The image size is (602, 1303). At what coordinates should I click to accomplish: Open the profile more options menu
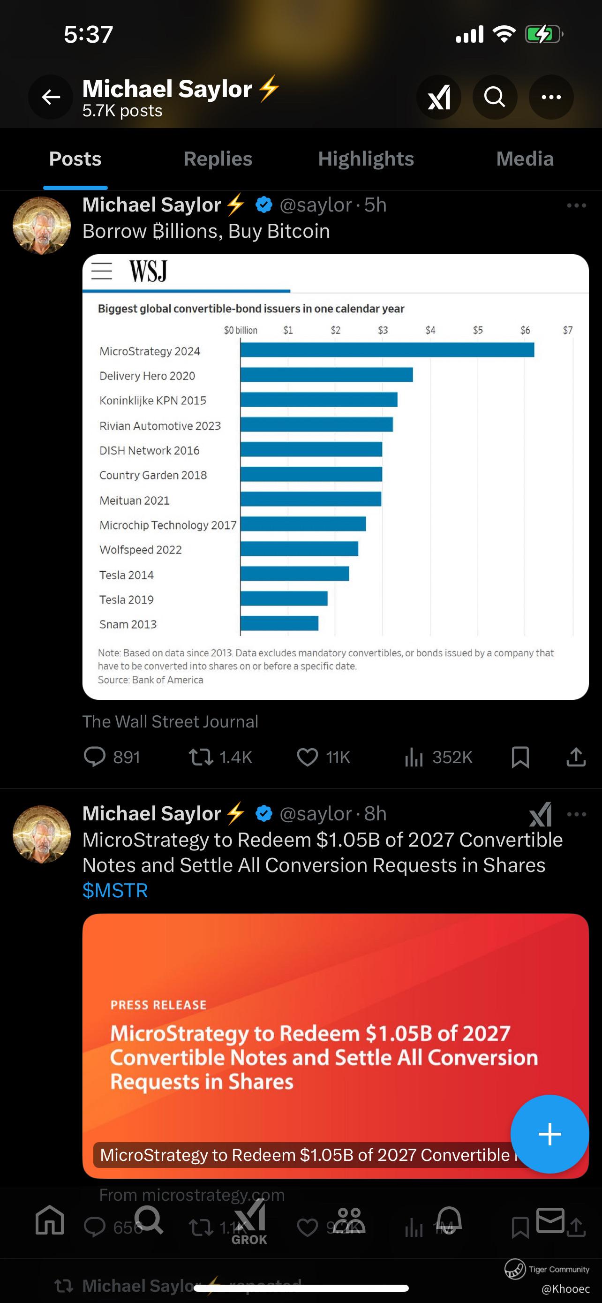(x=550, y=97)
